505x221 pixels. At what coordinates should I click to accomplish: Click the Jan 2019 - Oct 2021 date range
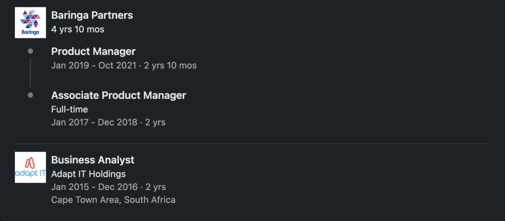coord(94,65)
